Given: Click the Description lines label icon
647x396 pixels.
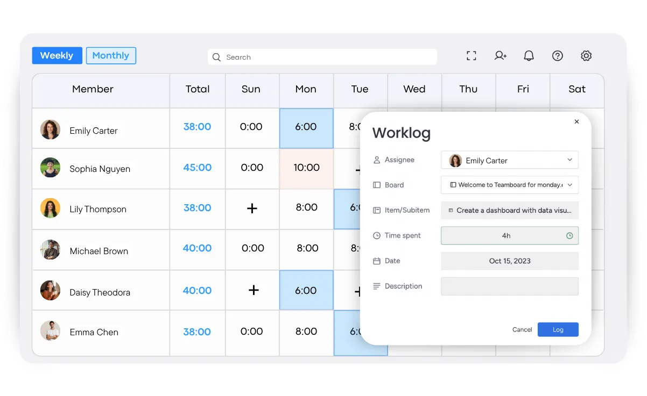Looking at the screenshot, I should pyautogui.click(x=377, y=286).
